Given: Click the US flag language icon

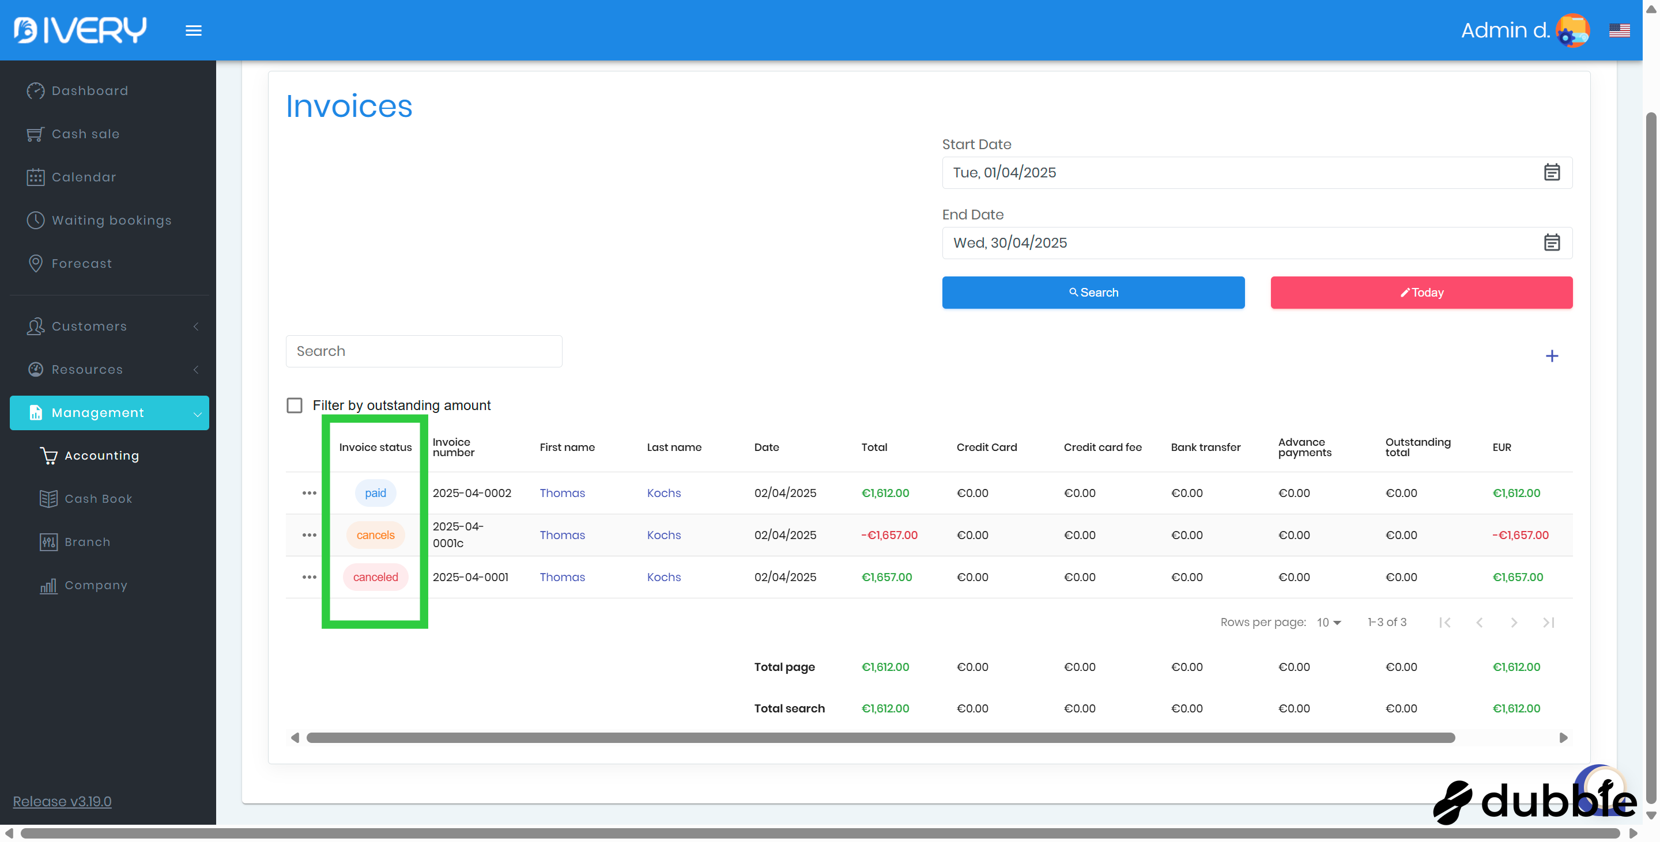Looking at the screenshot, I should 1618,31.
